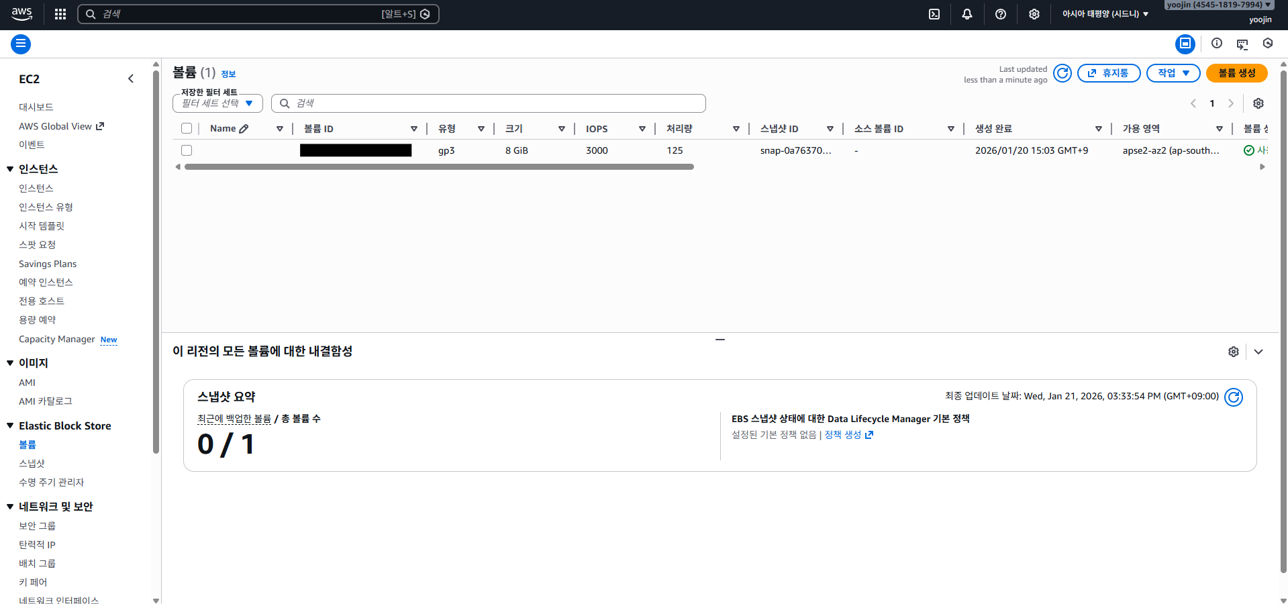Click the horizontal table scrollbar
This screenshot has height=604, width=1288.
(x=439, y=167)
